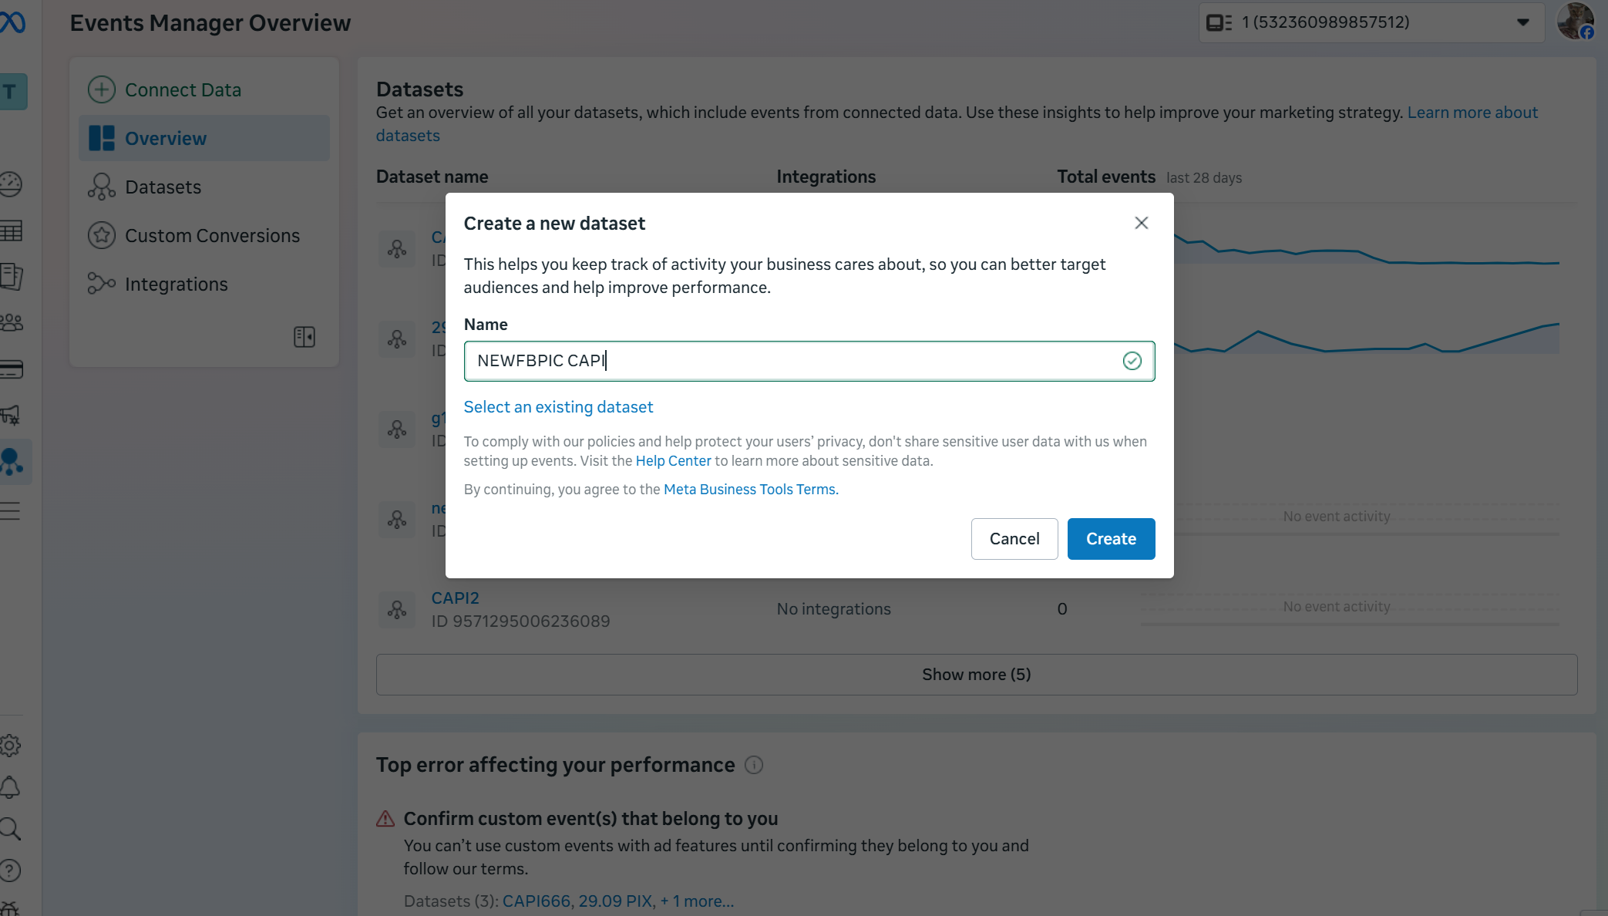The width and height of the screenshot is (1608, 916).
Task: Open the Help question mark icon
Action: (x=11, y=871)
